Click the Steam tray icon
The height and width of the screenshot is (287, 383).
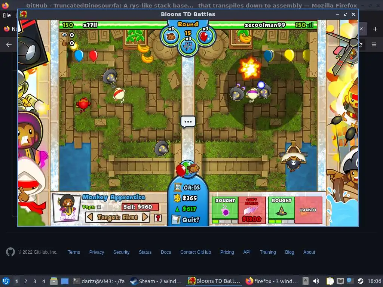[x=361, y=281]
